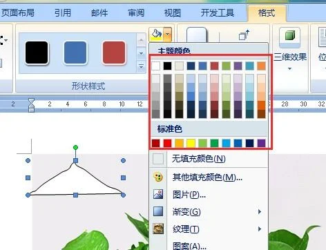
Task: Choose 图案(A)... pattern option
Action: 209,245
